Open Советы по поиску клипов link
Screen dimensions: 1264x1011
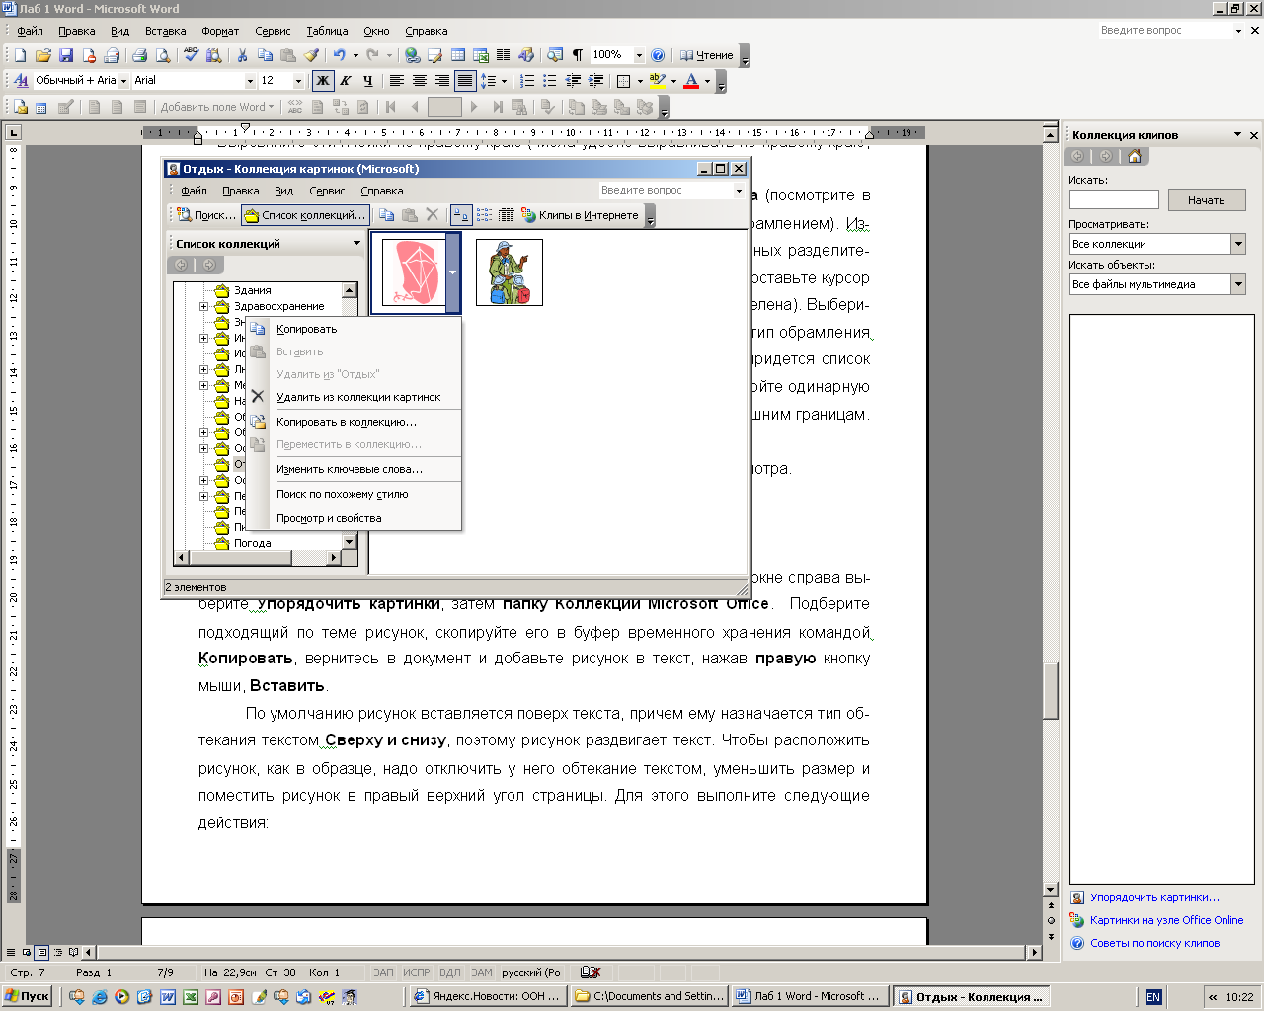point(1154,943)
